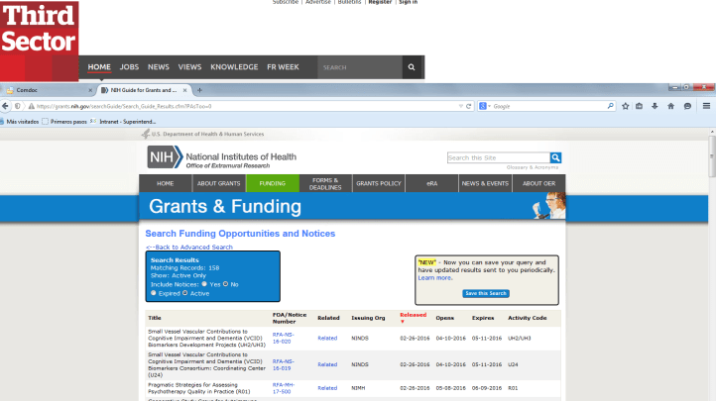Open the Firefox downloads arrow icon
This screenshot has width=716, height=401.
pos(655,106)
